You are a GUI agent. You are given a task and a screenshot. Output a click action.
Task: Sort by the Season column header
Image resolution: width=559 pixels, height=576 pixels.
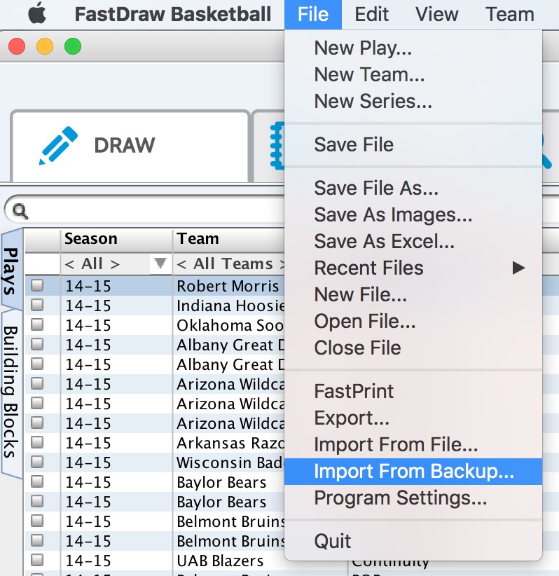(x=116, y=239)
